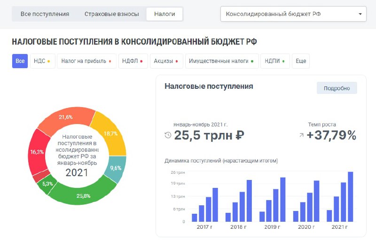Screen dimensions: 376x241
Task: Switch to Все поступления tab
Action: pyautogui.click(x=45, y=14)
